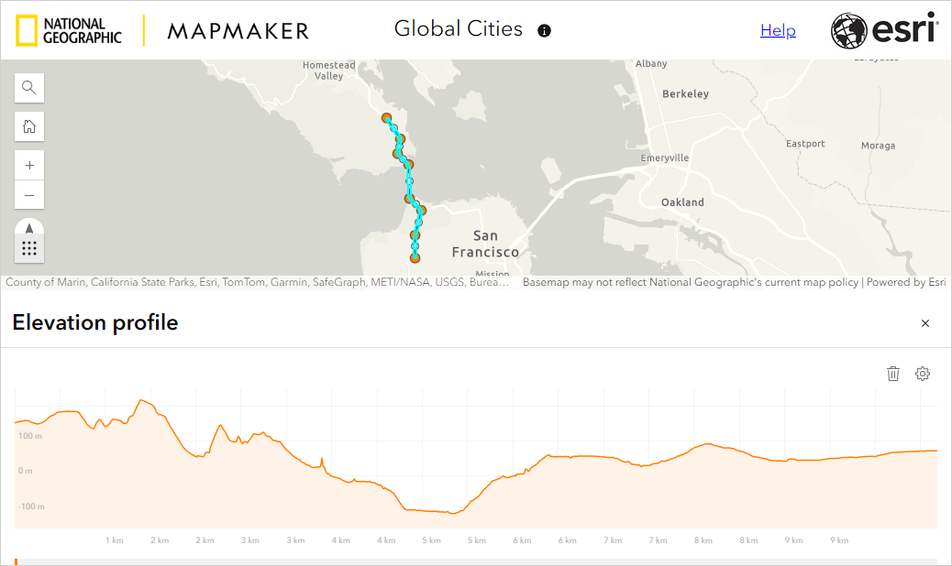This screenshot has width=952, height=566.
Task: Click the National Geographic logo
Action: [x=69, y=29]
